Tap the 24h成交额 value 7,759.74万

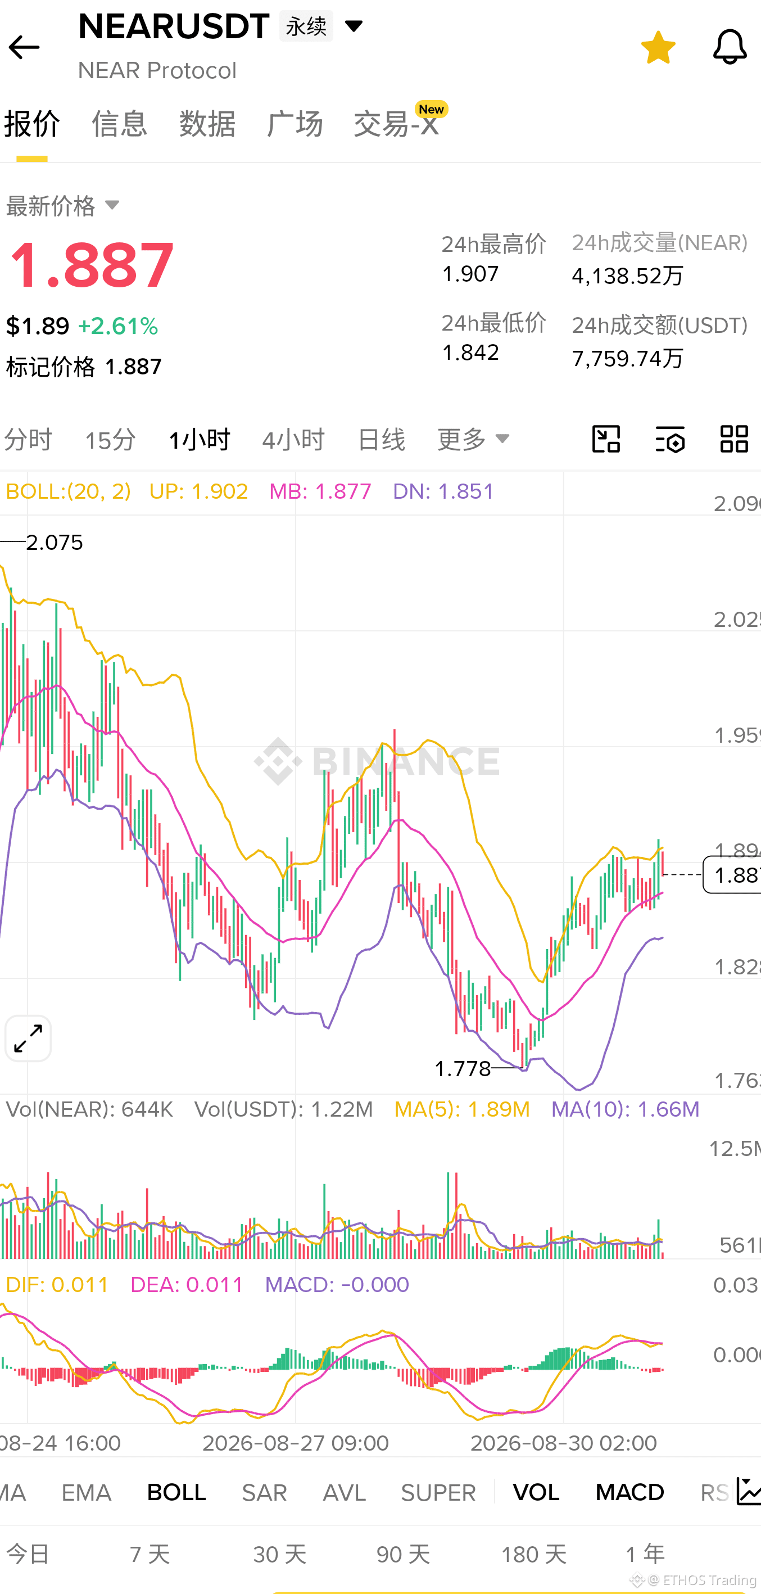[x=627, y=358]
